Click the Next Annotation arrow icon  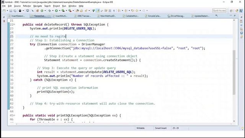pyautogui.click(x=119, y=11)
